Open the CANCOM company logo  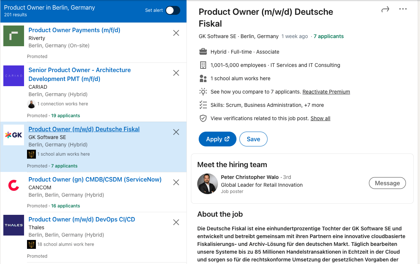tap(14, 185)
